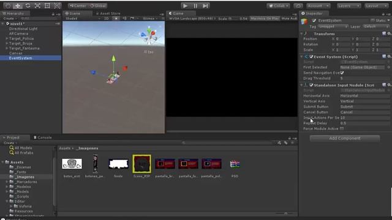The height and width of the screenshot is (220, 392).
Task: Toggle Global handle rotation button
Action: pyautogui.click(x=98, y=5)
